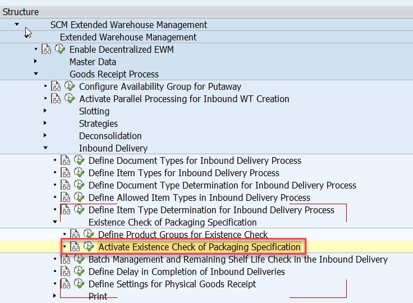Open documentation for Define Item Type Determination
Image resolution: width=413 pixels, height=303 pixels.
coord(65,210)
